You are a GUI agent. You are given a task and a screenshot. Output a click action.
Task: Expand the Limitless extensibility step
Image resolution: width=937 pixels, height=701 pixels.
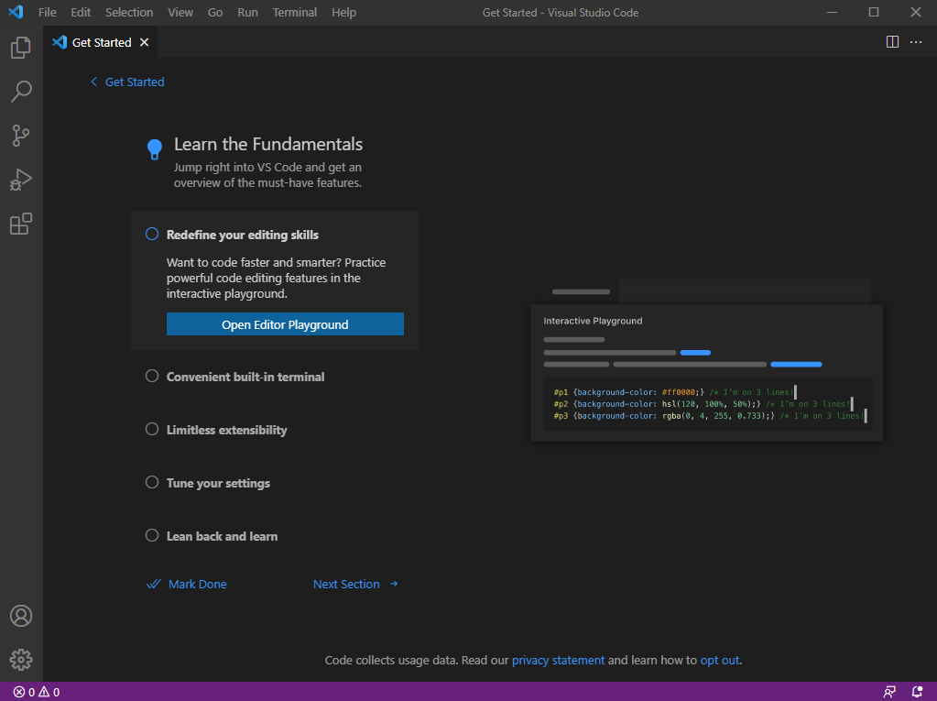coord(226,431)
